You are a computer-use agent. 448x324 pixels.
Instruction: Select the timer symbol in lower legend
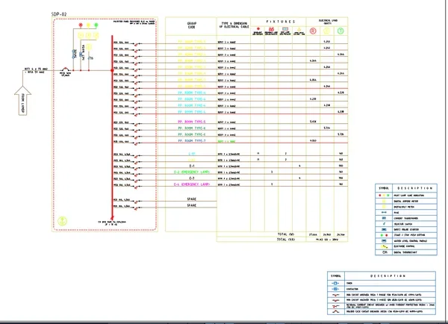(336, 283)
